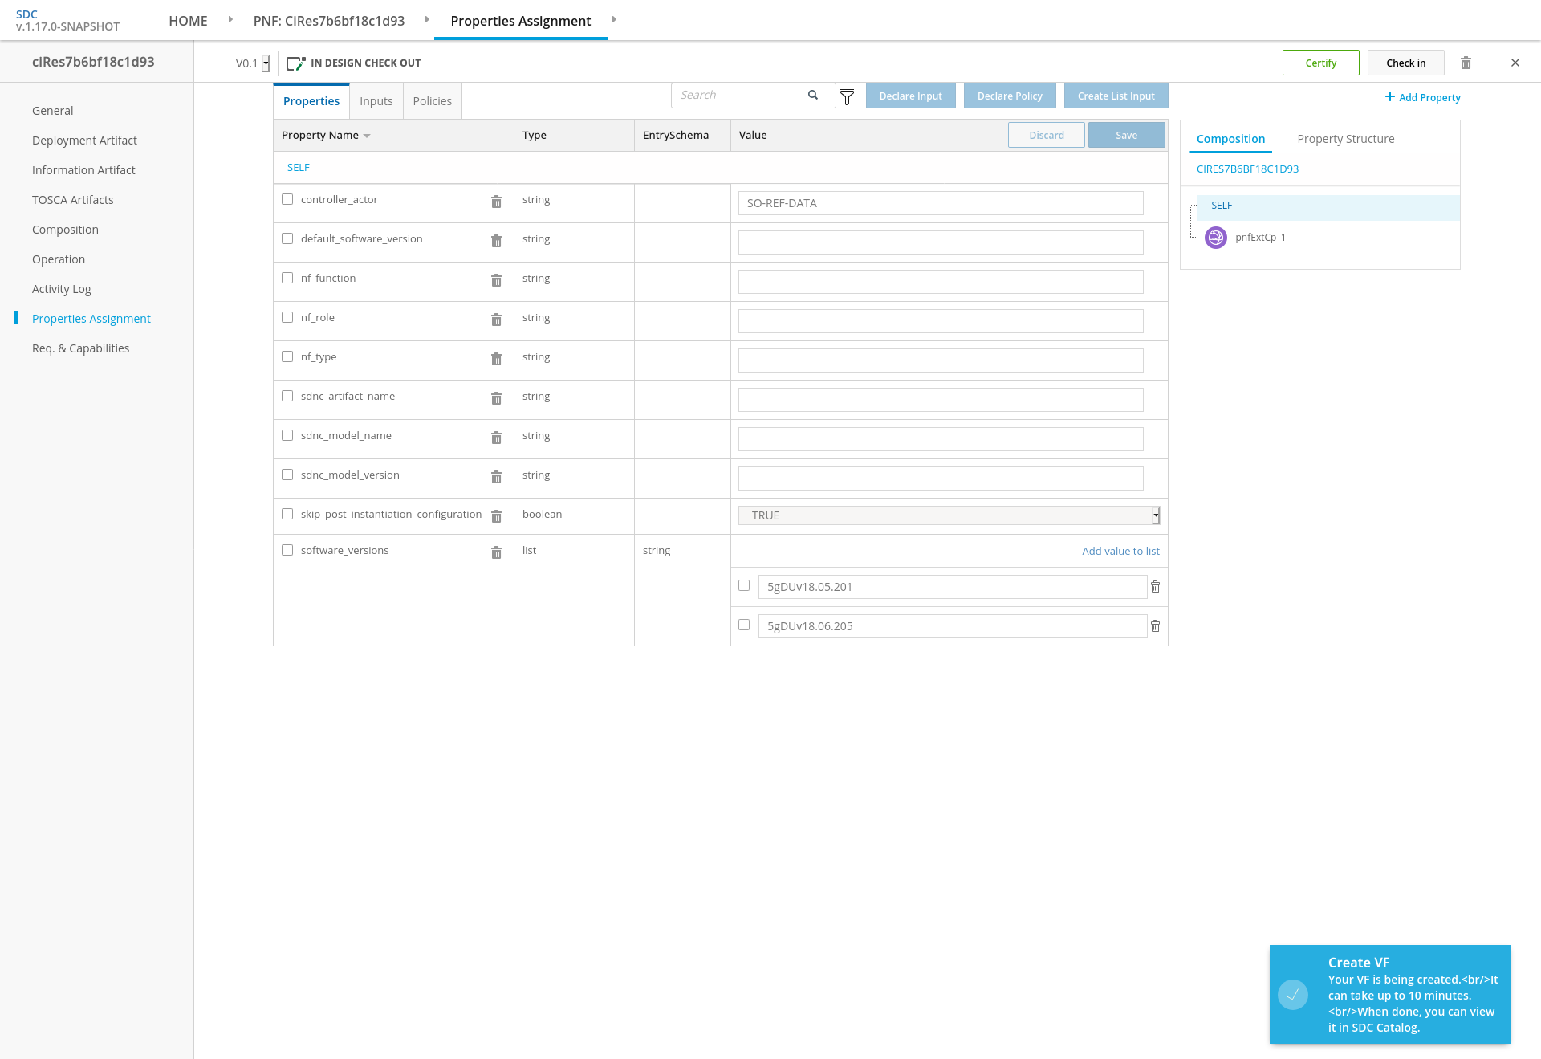The width and height of the screenshot is (1541, 1059).
Task: Click Declare Policy button
Action: tap(1010, 96)
